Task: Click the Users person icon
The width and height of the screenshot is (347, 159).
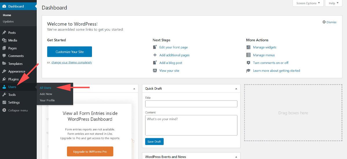Action: (x=4, y=87)
